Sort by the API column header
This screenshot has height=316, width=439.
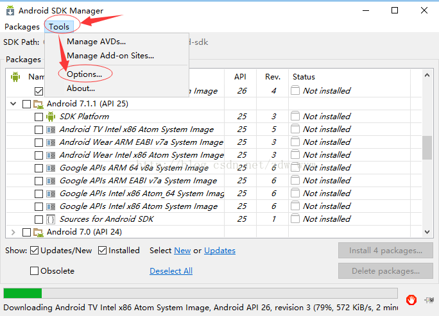point(240,77)
